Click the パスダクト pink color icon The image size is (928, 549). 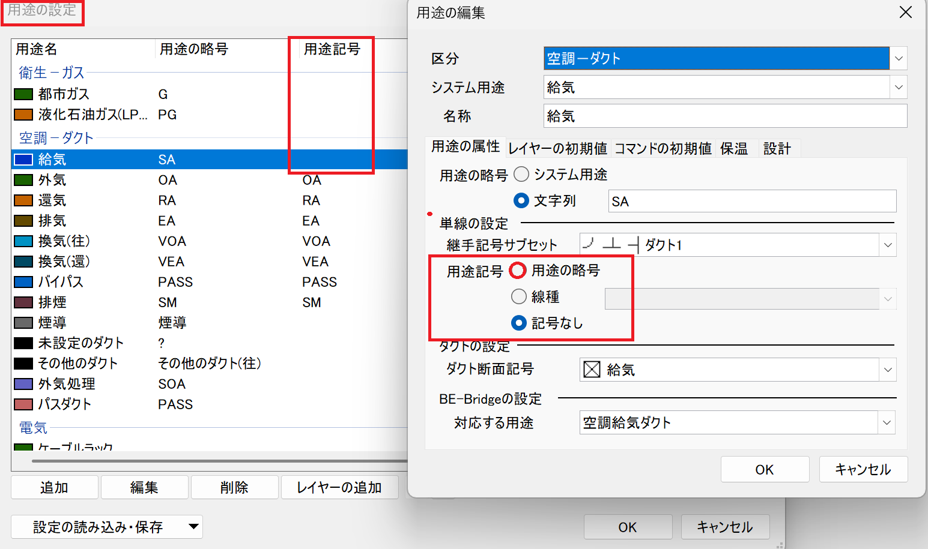23,404
